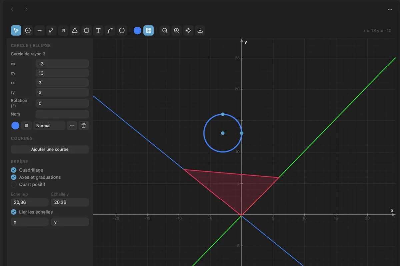Recenter the view with target icon
Image resolution: width=400 pixels, height=266 pixels.
click(x=188, y=30)
